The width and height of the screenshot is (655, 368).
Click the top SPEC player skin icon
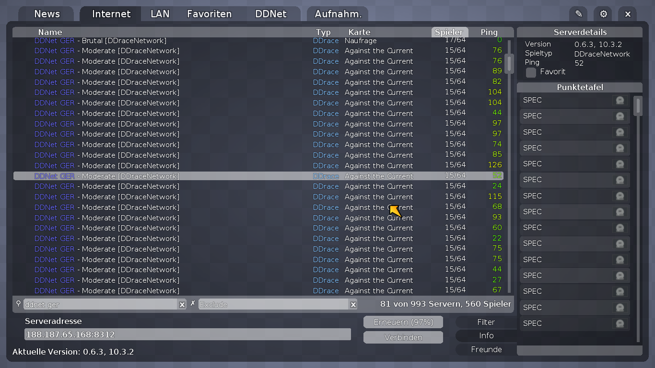click(620, 100)
